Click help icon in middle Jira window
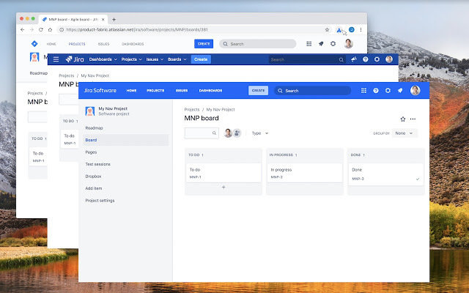Viewport: 469px width, 293px height. coord(365,59)
